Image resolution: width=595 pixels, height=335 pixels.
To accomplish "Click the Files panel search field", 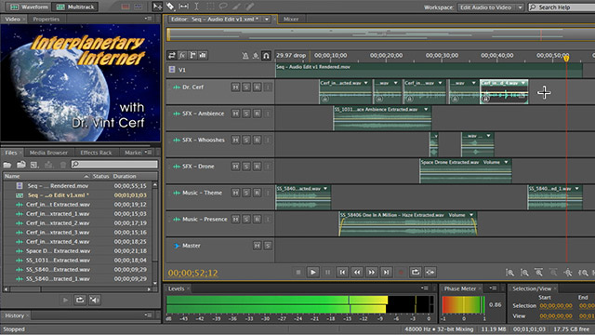I will pyautogui.click(x=114, y=164).
